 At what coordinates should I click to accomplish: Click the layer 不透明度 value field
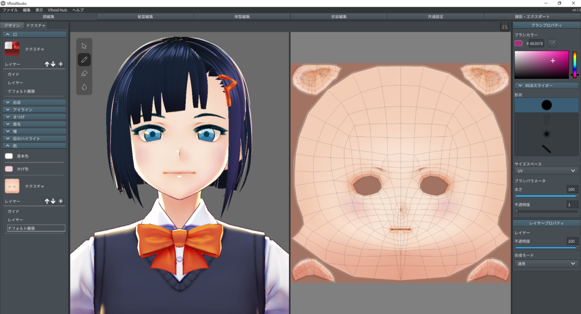pyautogui.click(x=572, y=241)
